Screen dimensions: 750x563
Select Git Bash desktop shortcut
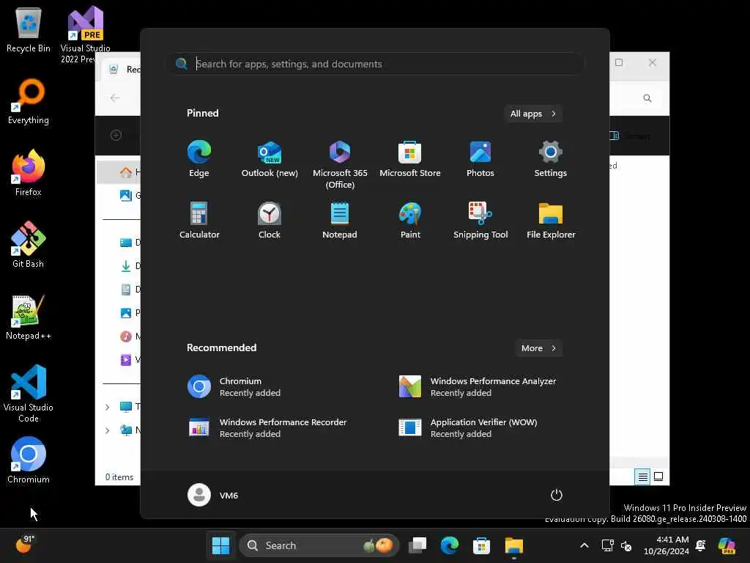click(x=29, y=245)
